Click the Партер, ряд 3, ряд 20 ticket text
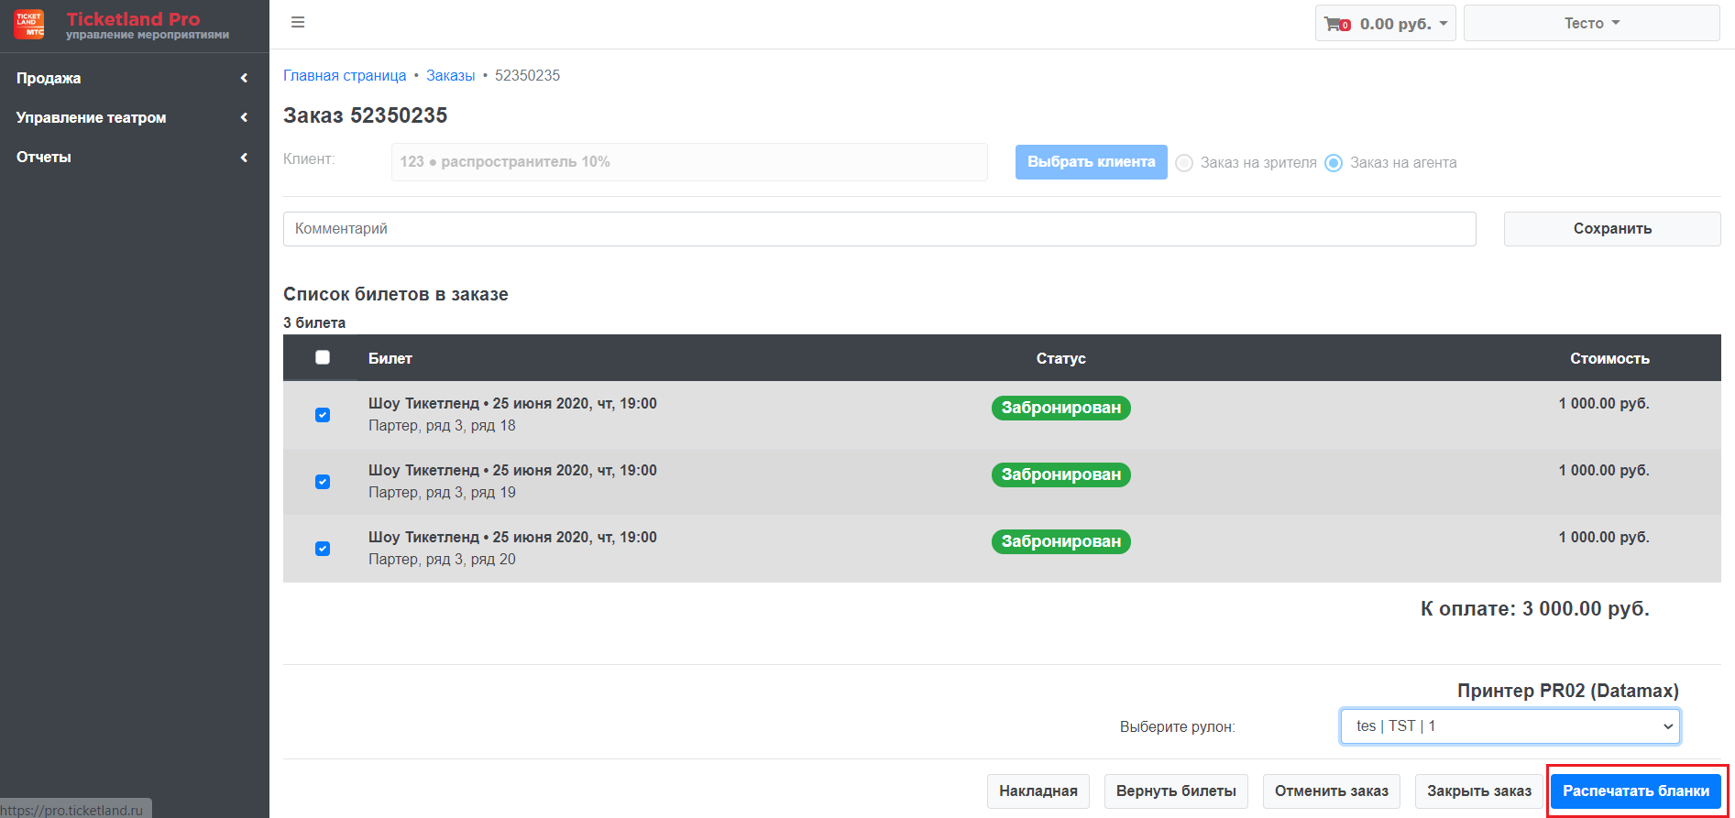This screenshot has width=1735, height=818. pos(442,560)
